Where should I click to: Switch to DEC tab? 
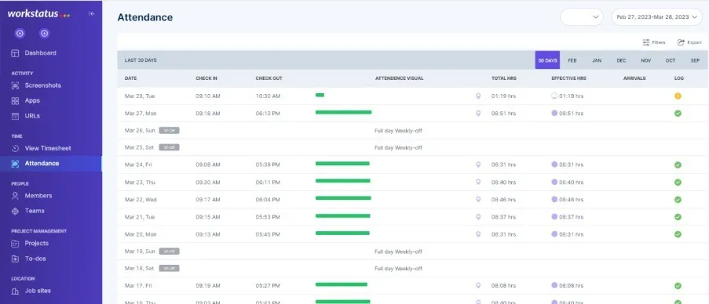coord(621,60)
